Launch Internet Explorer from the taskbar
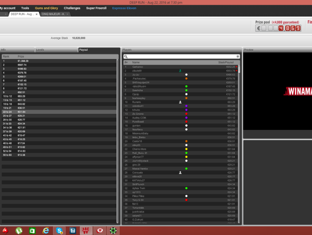The height and width of the screenshot is (235, 312). pos(46,230)
